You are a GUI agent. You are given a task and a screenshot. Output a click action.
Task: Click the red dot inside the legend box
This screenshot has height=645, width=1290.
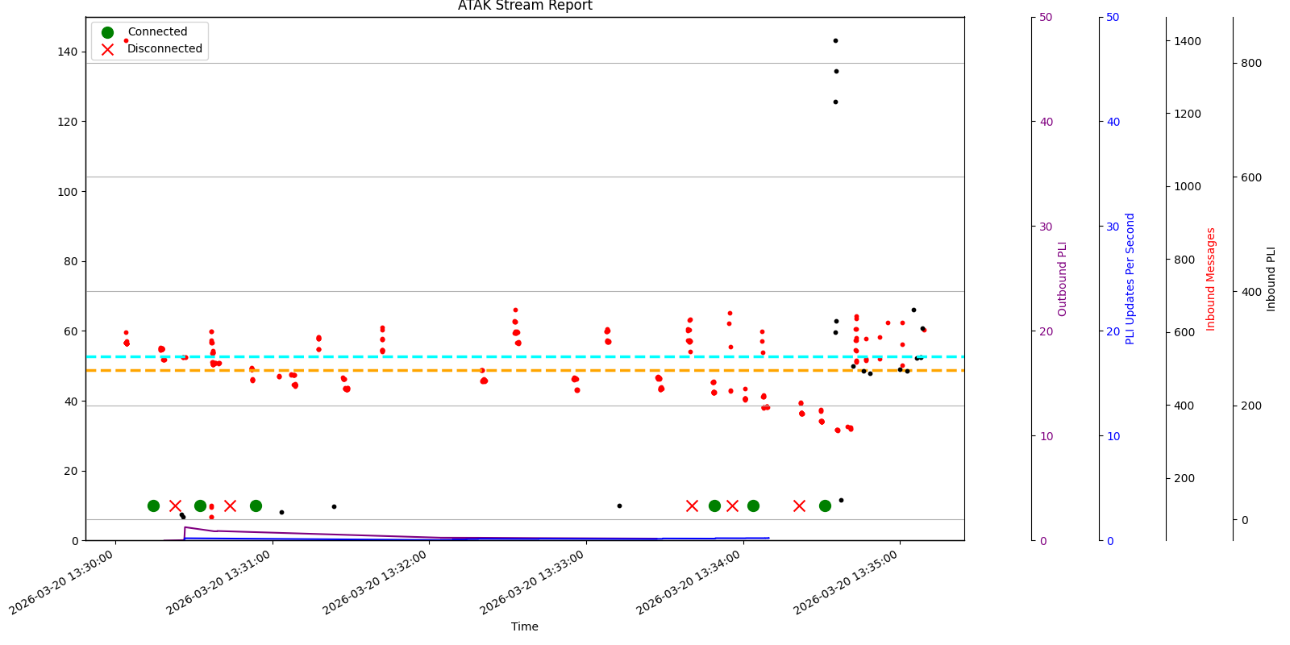(126, 40)
